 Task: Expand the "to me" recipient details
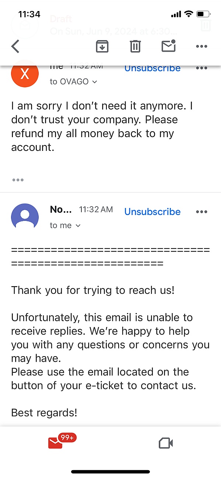coord(65,225)
